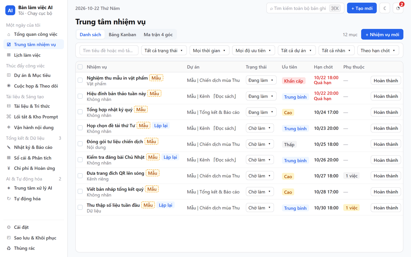Change status of Thu thập số liệu tuần đầu
This screenshot has width=411, height=257.
(260, 208)
